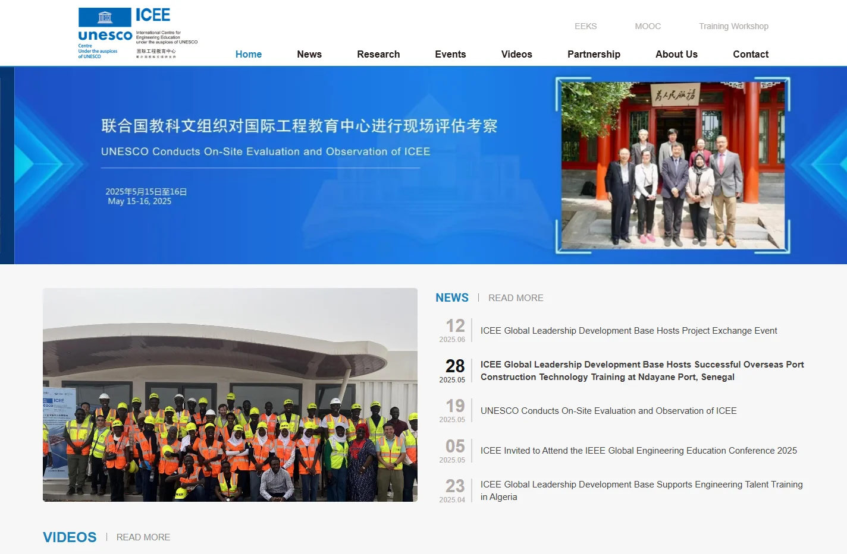This screenshot has height=554, width=847.
Task: Go to the News menu
Action: tap(309, 54)
